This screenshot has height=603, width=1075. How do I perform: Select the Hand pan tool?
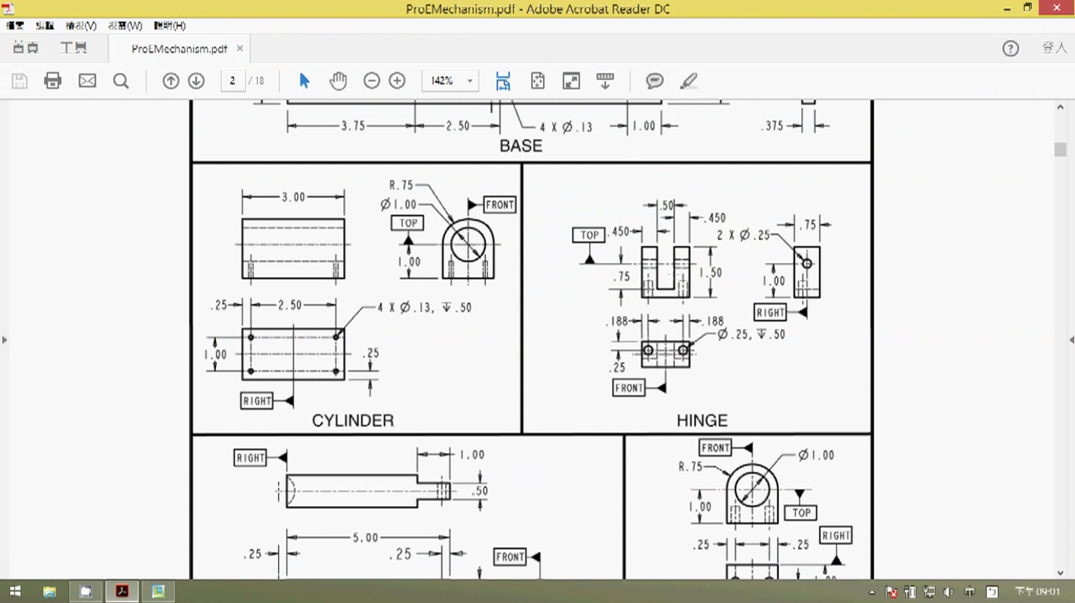point(338,81)
